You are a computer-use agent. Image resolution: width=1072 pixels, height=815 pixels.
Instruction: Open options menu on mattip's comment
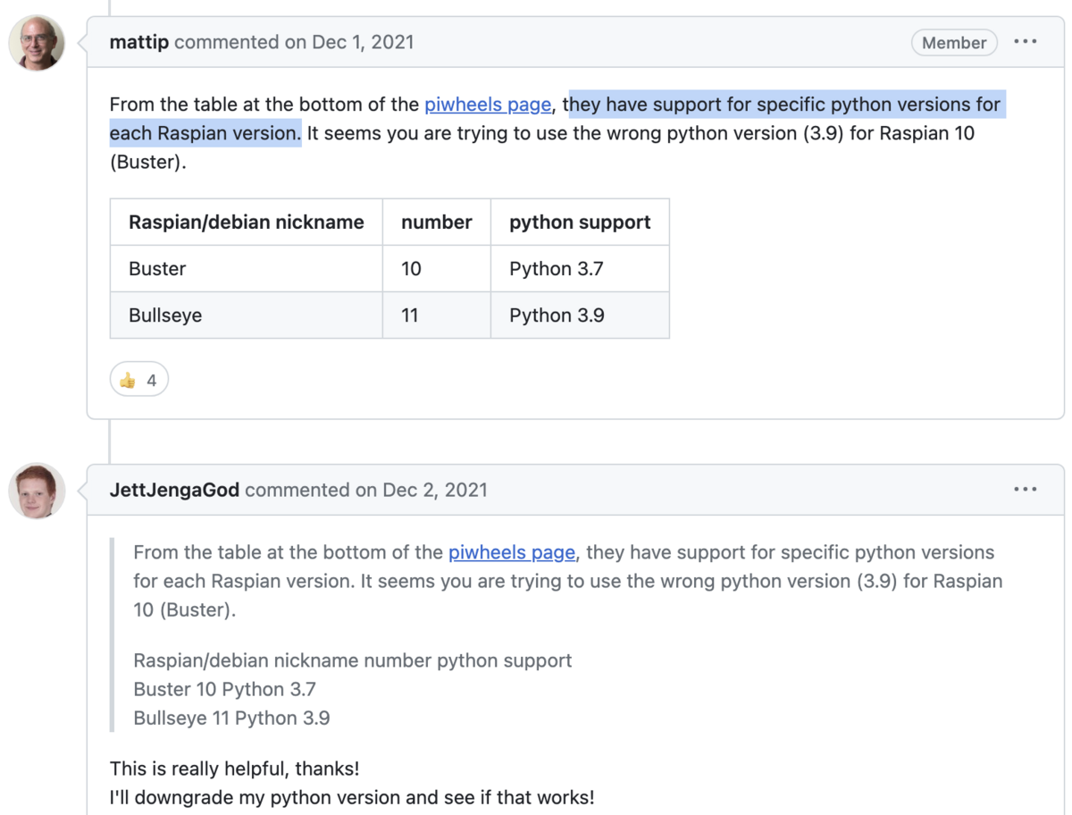click(1026, 42)
